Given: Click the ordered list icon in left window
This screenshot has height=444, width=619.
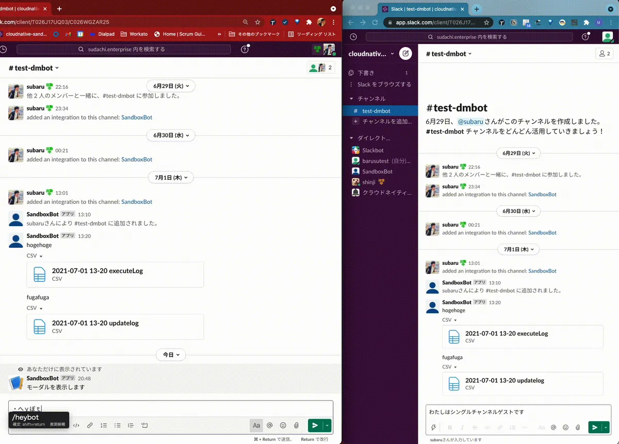Looking at the screenshot, I should (x=104, y=425).
